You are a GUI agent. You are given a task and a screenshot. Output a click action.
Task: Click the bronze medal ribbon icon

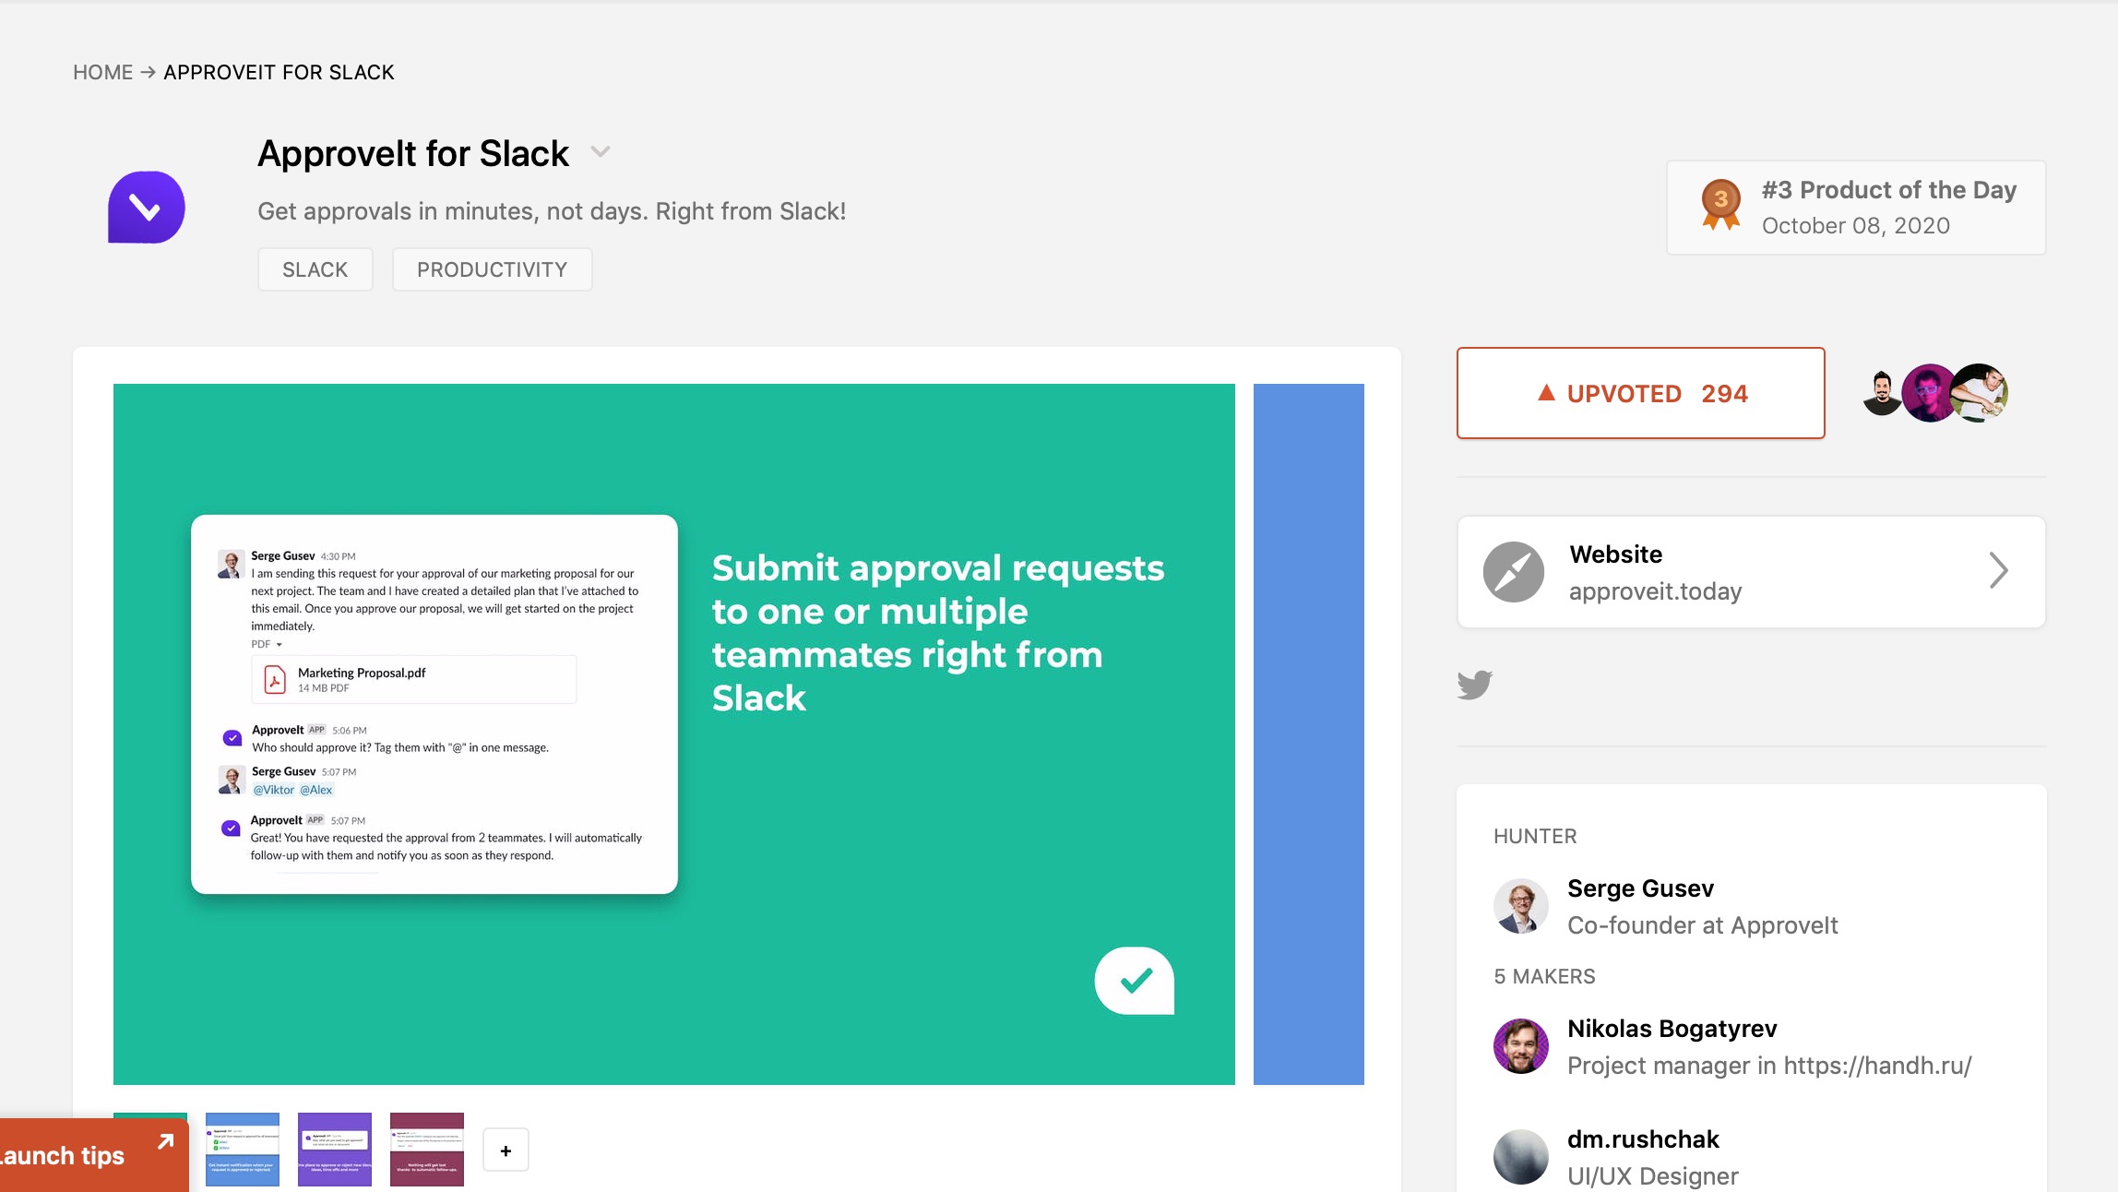(x=1720, y=205)
